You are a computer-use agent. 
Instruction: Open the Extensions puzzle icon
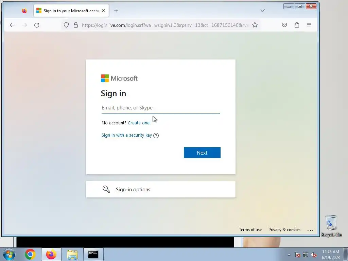pos(297,25)
